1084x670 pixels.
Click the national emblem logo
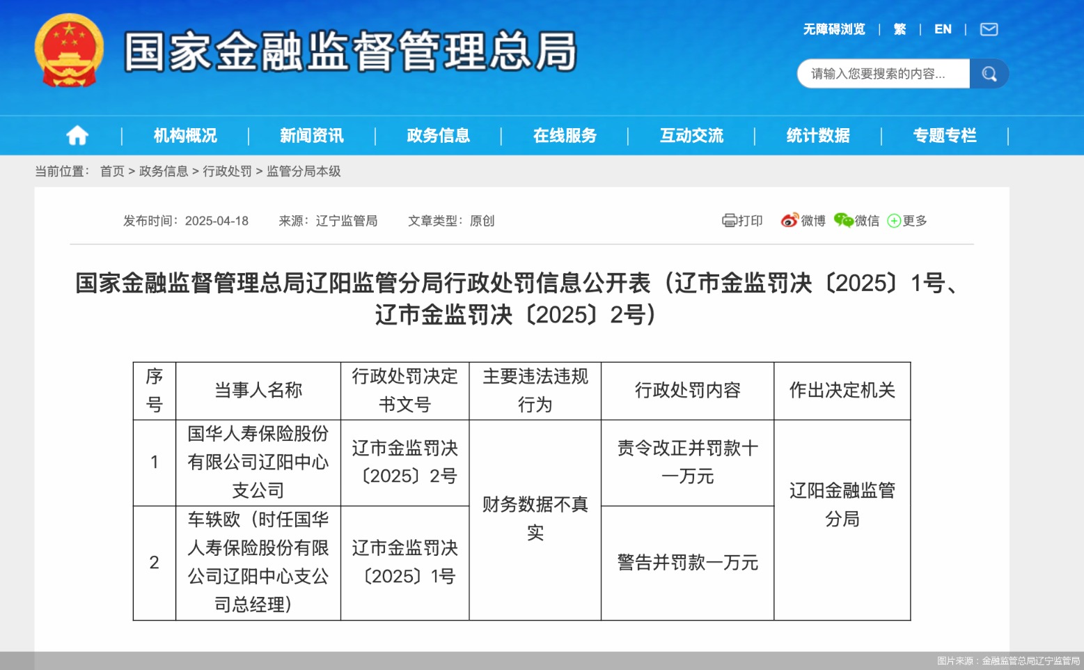tap(69, 51)
